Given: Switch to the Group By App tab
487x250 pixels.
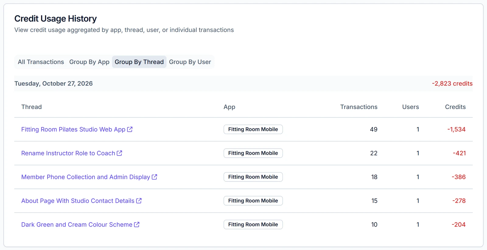Looking at the screenshot, I should [x=89, y=62].
